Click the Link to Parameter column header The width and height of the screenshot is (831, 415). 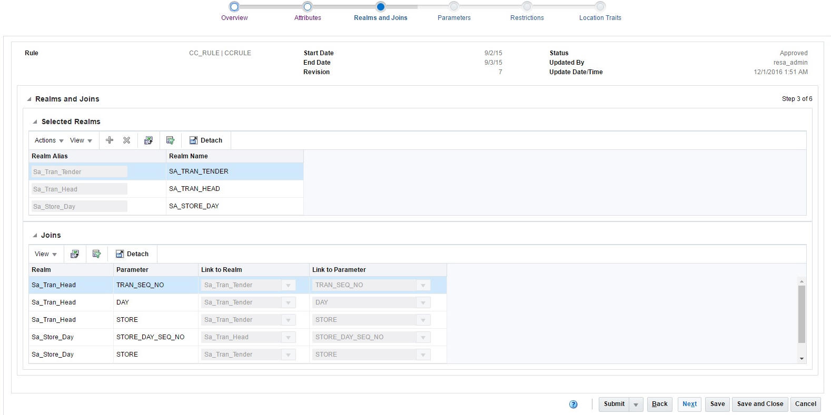[x=378, y=270]
